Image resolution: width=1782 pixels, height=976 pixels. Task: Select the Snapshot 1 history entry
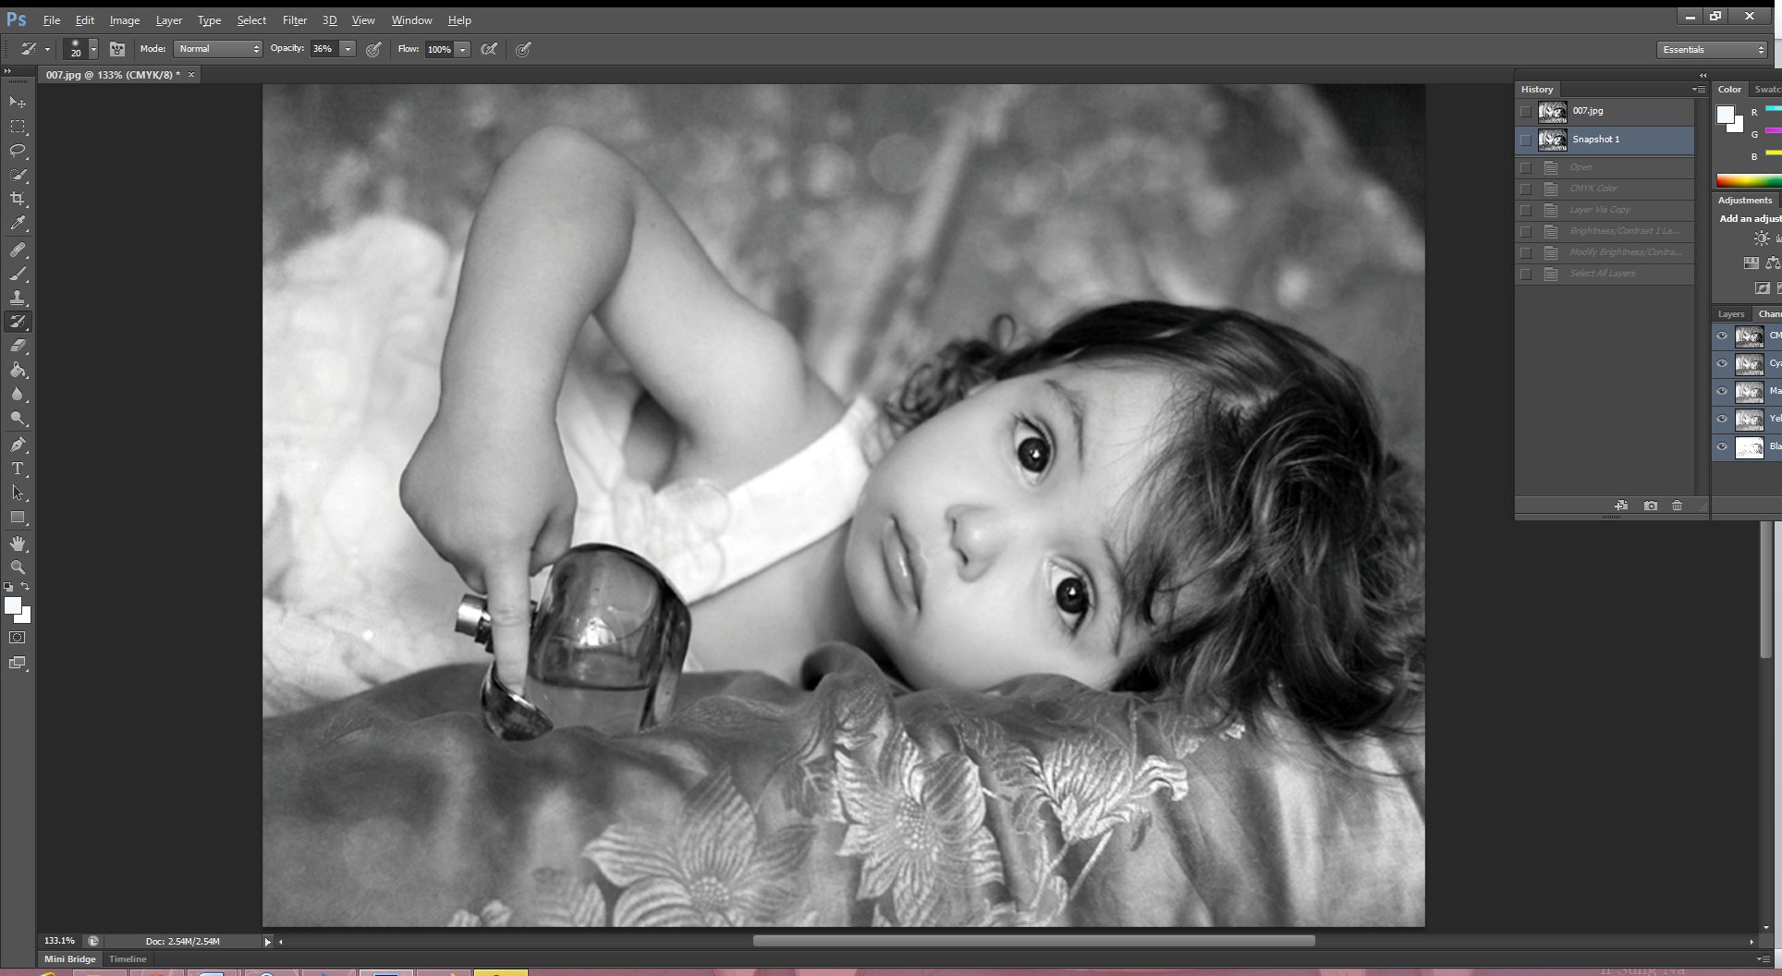point(1605,140)
